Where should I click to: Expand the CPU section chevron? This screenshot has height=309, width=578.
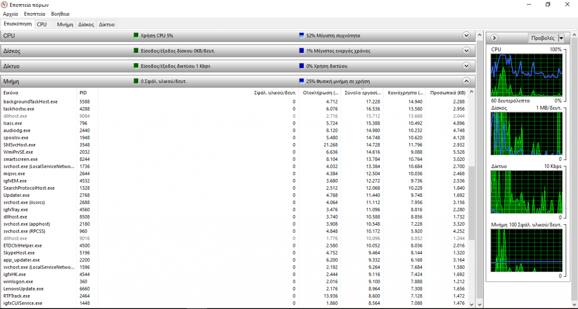tap(466, 36)
